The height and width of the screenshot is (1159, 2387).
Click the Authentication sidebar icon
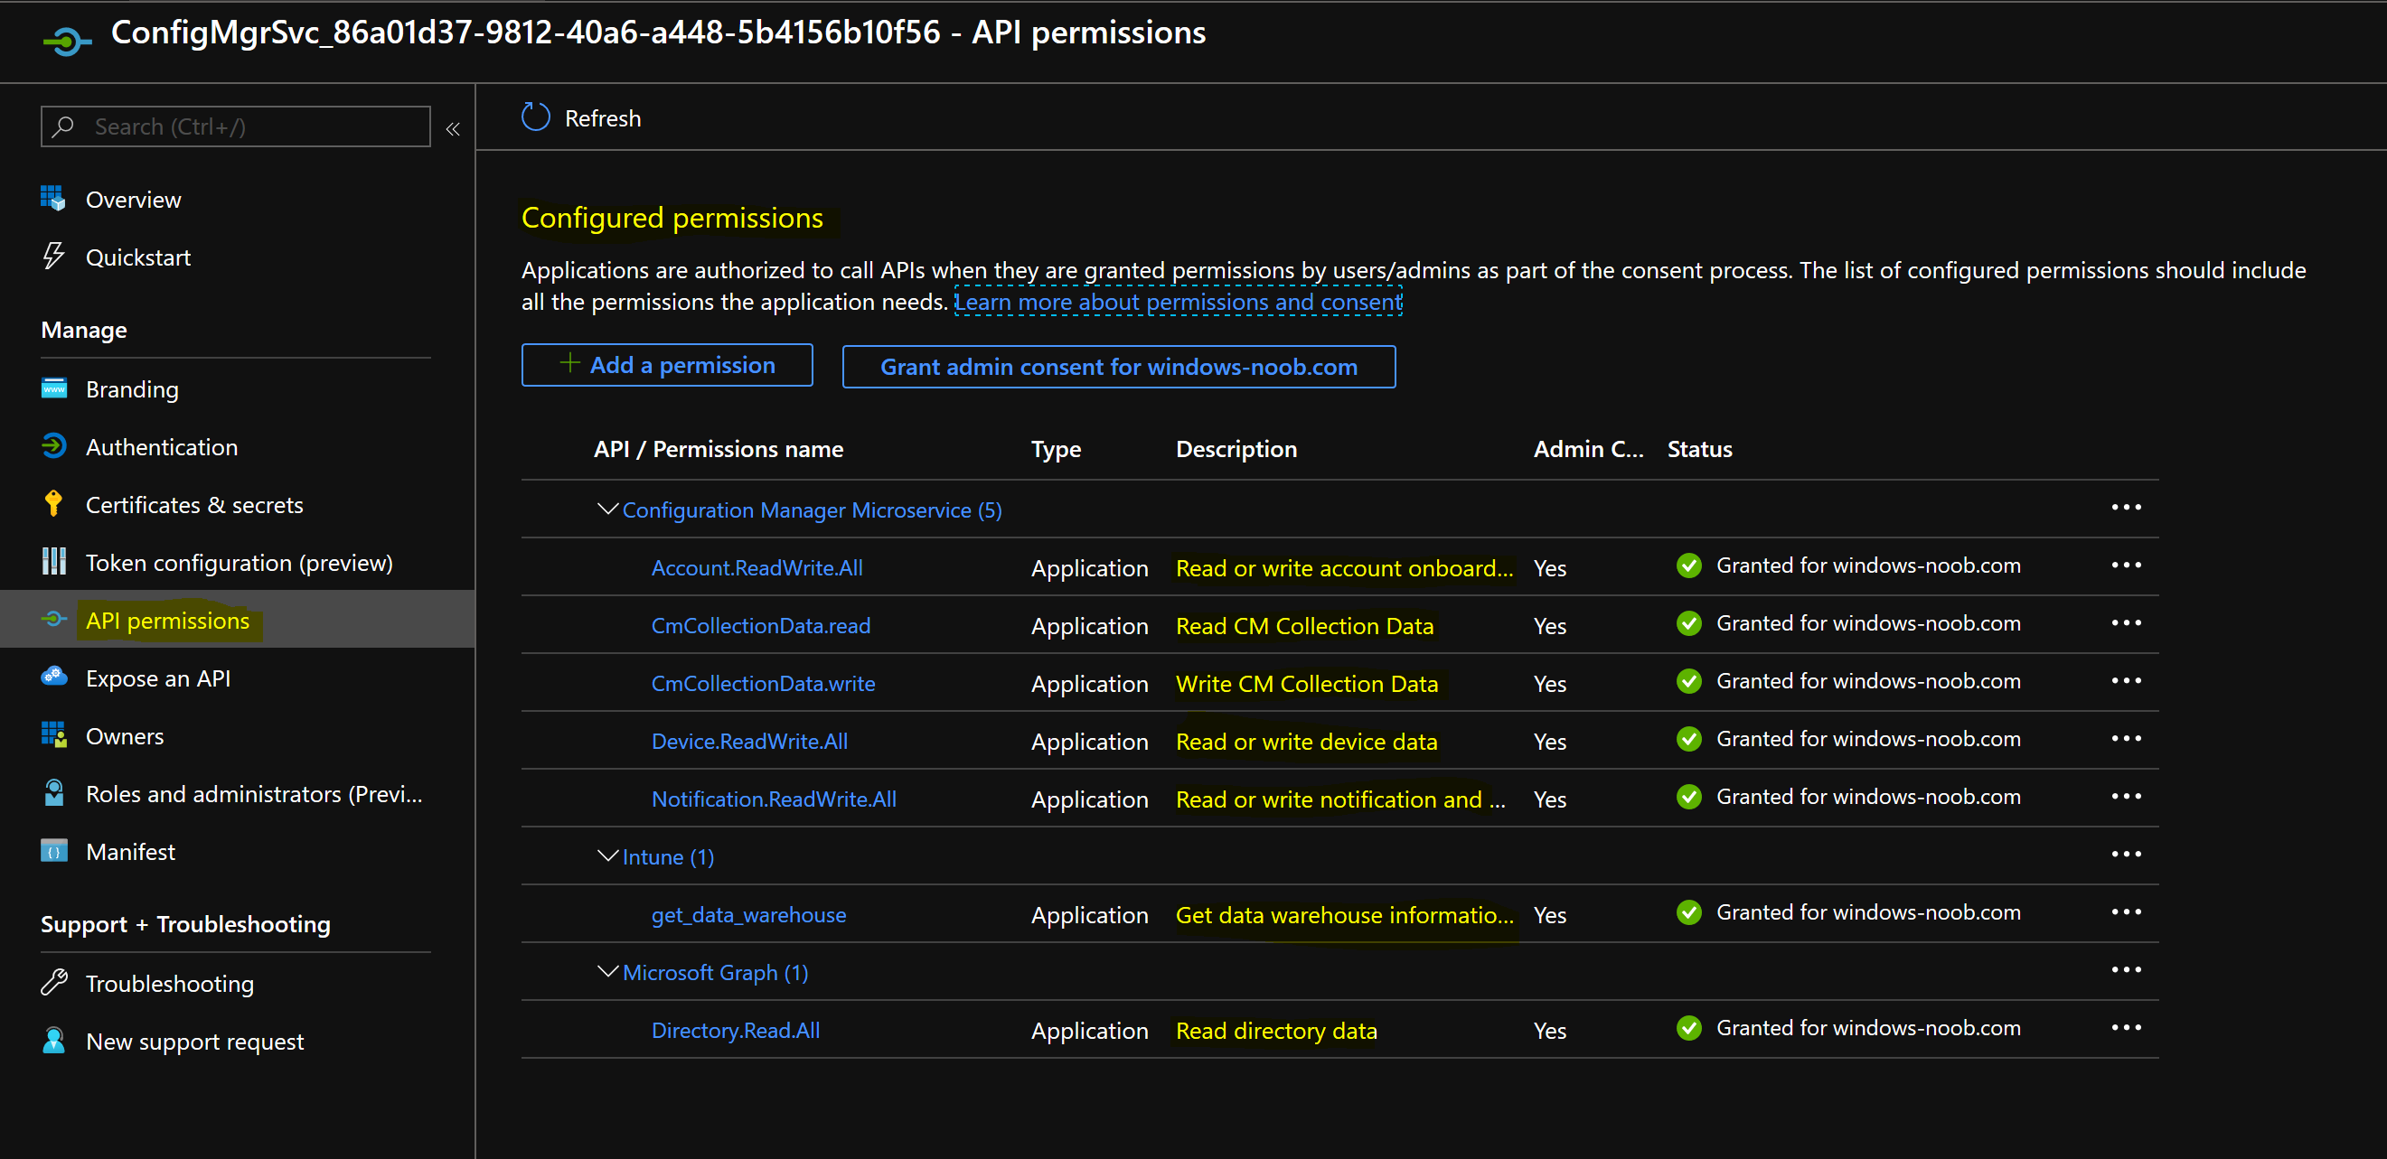(x=53, y=445)
